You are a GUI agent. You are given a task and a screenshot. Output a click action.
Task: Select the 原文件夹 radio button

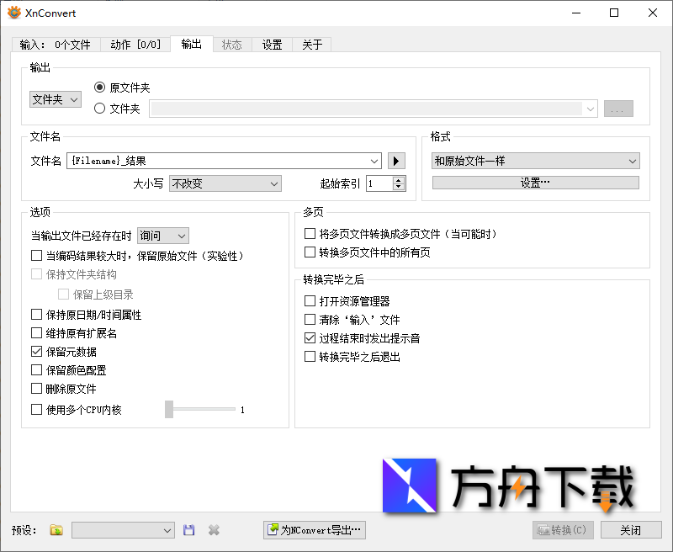tap(100, 87)
